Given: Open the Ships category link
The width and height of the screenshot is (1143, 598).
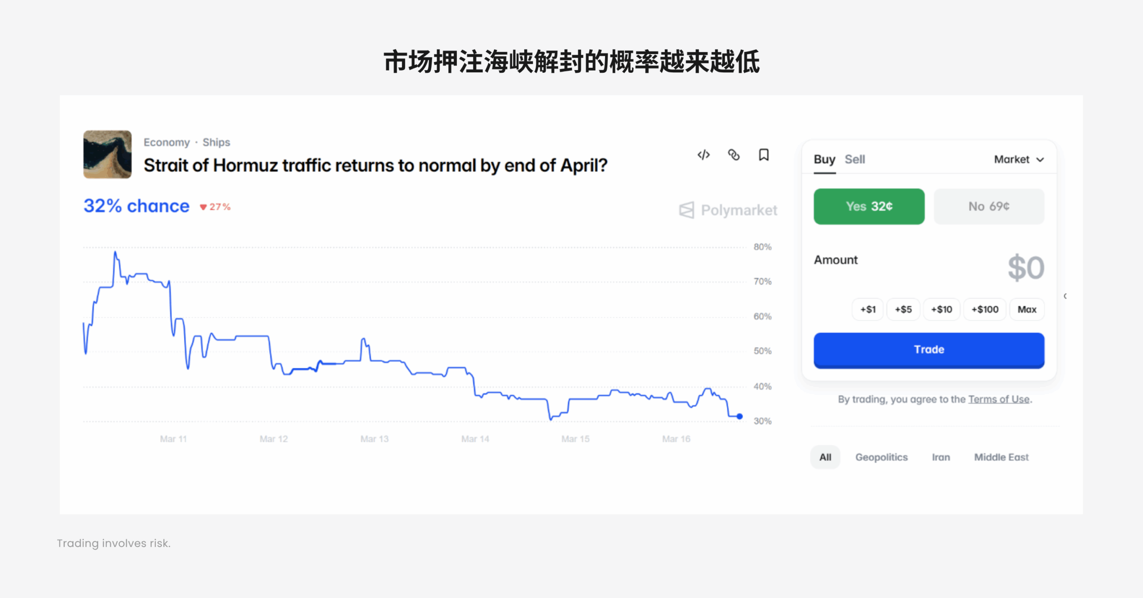Looking at the screenshot, I should [216, 142].
